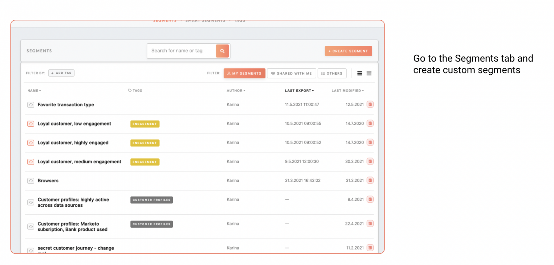Screen dimensions: 554x265
Task: Click last modified date 11.2.2021
Action: (x=355, y=248)
